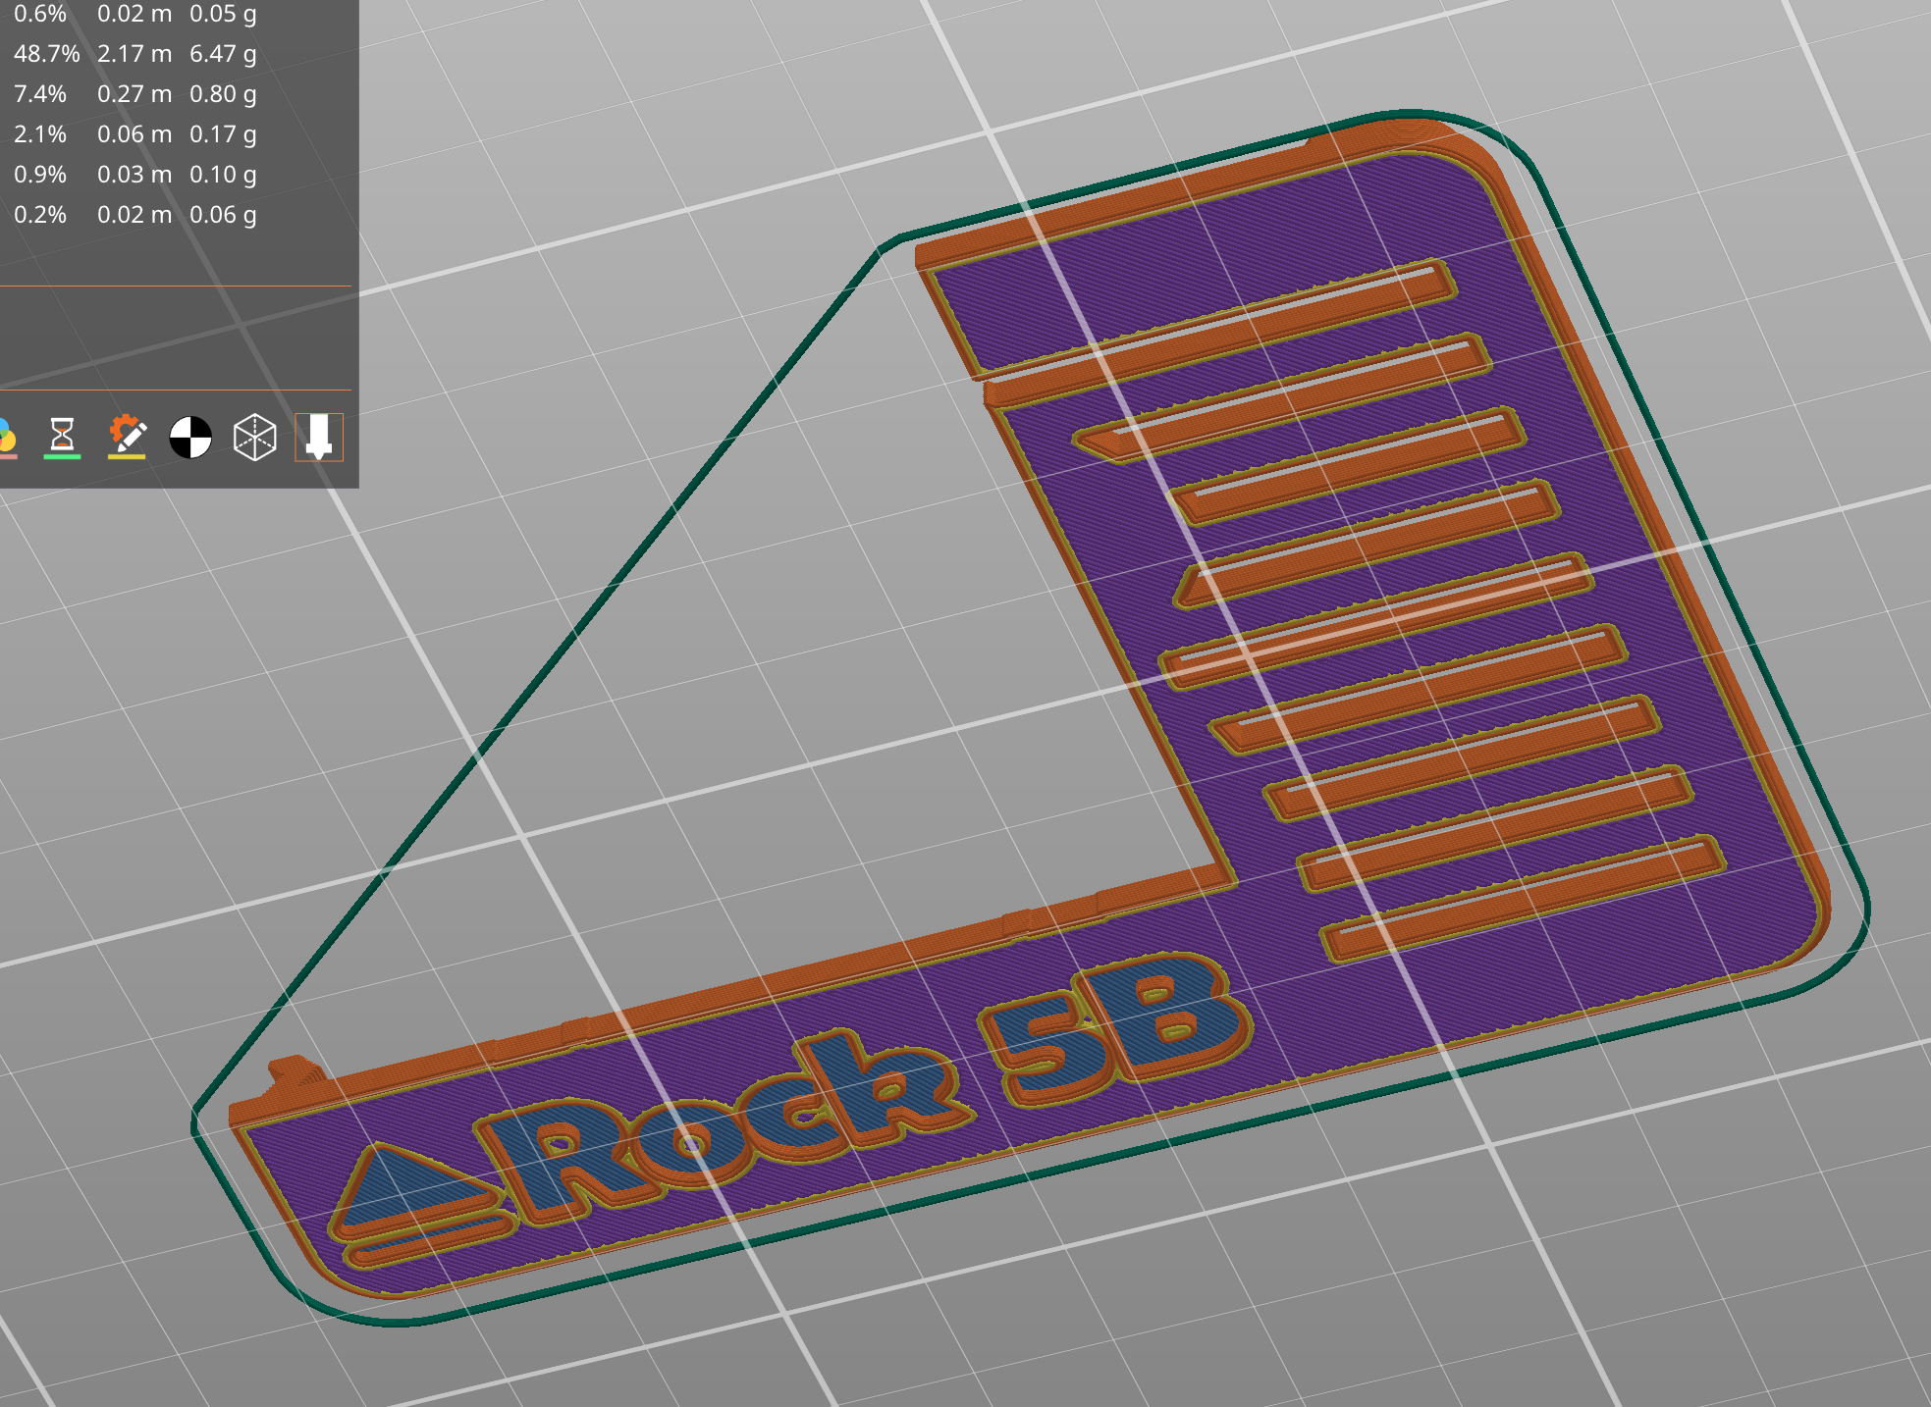Toggle the 0.2% legend row visibility

click(x=39, y=213)
